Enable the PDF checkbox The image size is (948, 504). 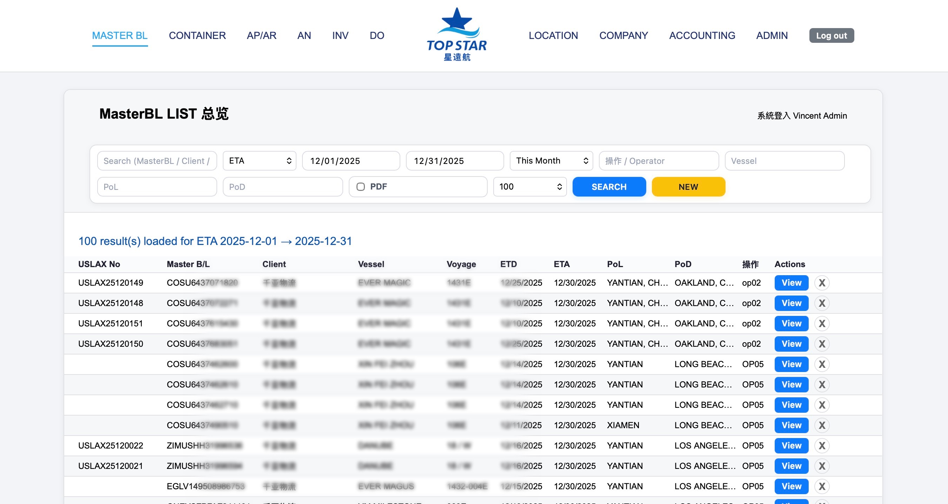click(x=361, y=187)
